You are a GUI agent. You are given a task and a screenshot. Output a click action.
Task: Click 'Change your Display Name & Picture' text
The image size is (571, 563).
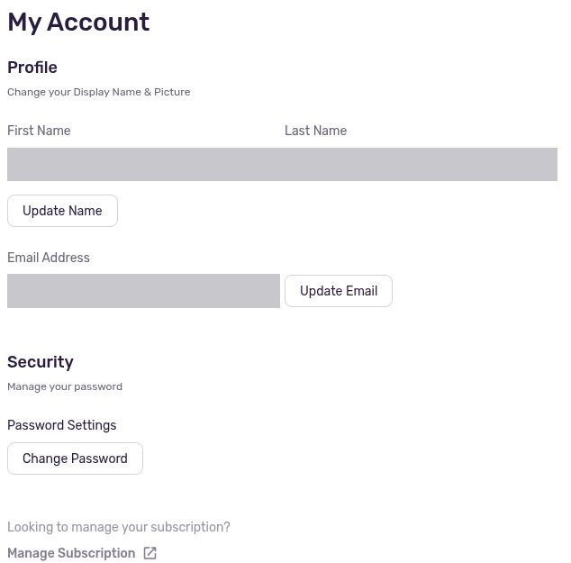[99, 92]
